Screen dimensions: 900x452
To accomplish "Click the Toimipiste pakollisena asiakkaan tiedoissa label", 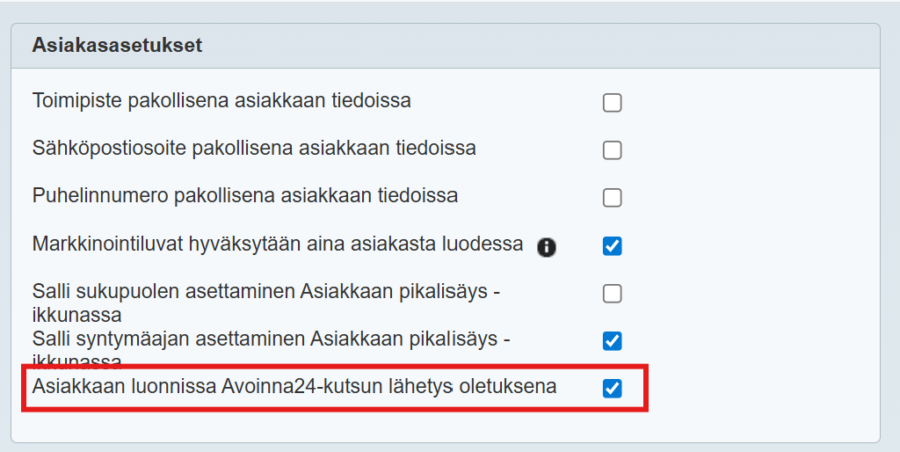I will tap(221, 101).
